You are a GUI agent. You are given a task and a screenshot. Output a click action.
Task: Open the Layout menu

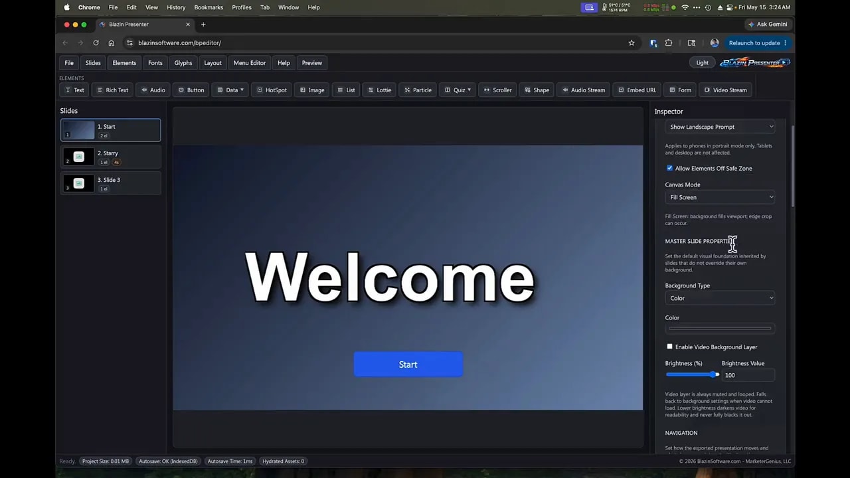(213, 63)
